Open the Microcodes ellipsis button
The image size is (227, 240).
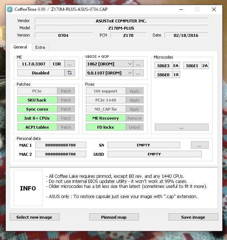click(x=182, y=127)
